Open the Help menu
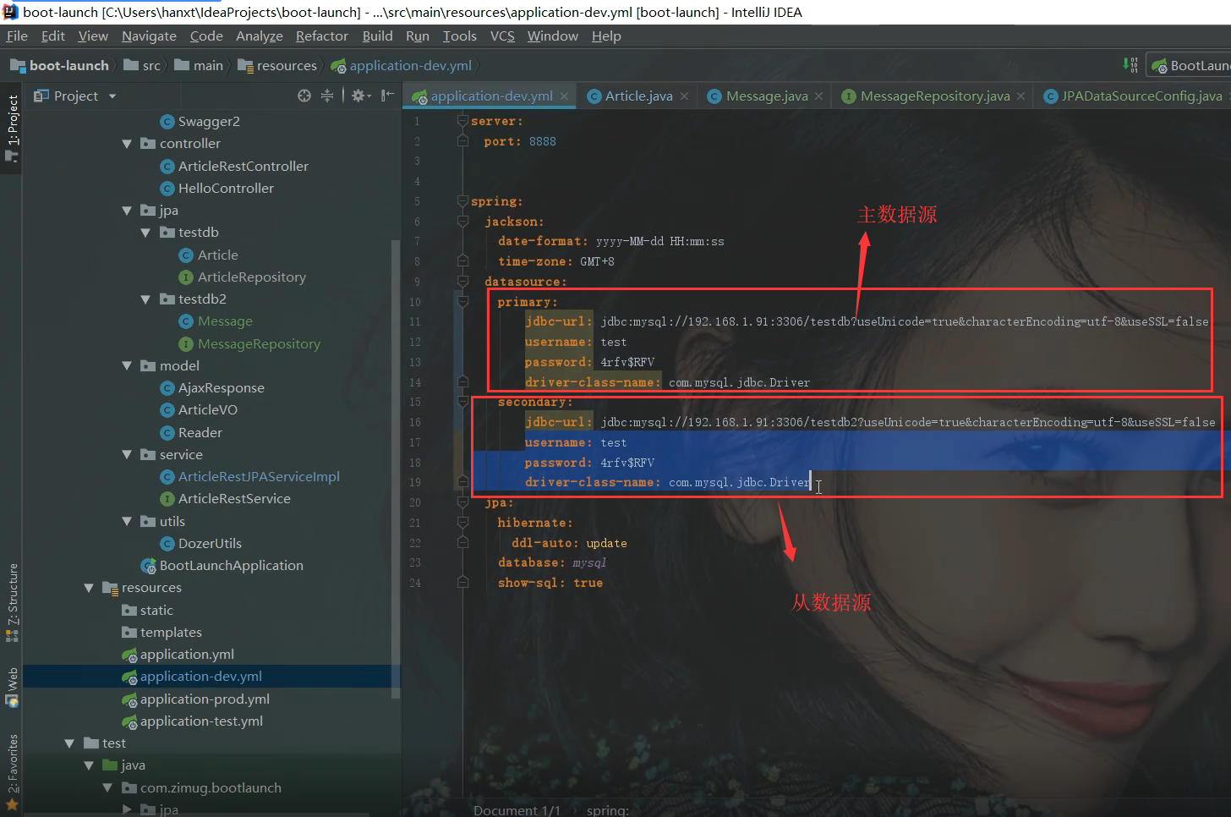The width and height of the screenshot is (1231, 817). coord(606,36)
